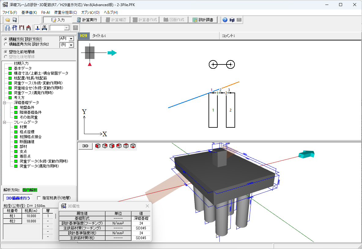Click the red arch frame toolbar icon

pos(28,28)
